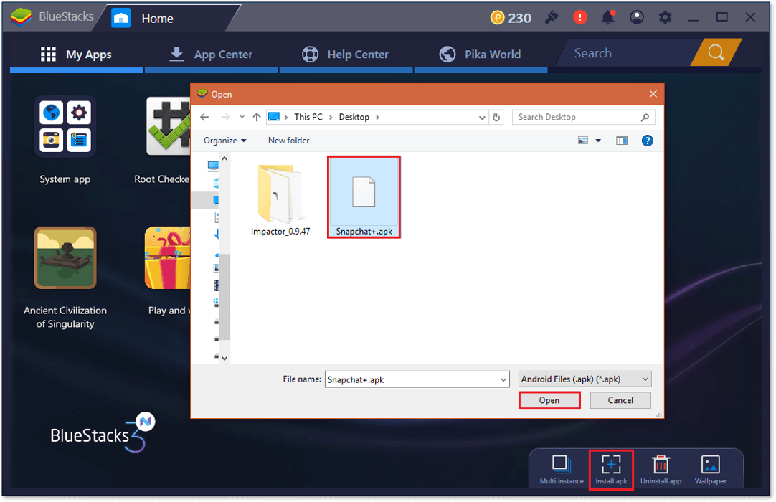This screenshot has width=776, height=502.
Task: Expand address bar history dropdown
Action: coord(481,118)
